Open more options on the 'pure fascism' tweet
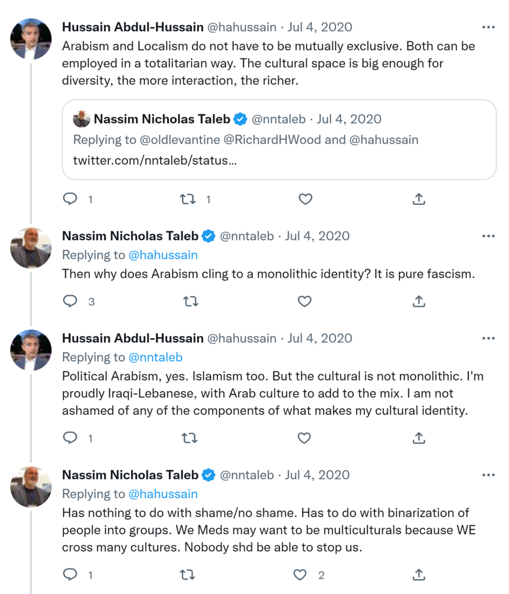 [x=488, y=236]
